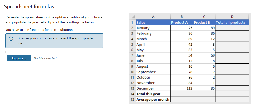Select the 'Average per month' cell
The image size is (257, 112).
153,99
